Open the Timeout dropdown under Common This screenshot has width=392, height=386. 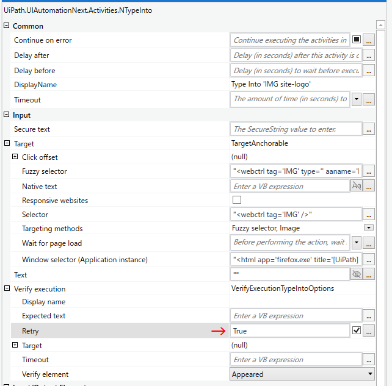(x=357, y=99)
